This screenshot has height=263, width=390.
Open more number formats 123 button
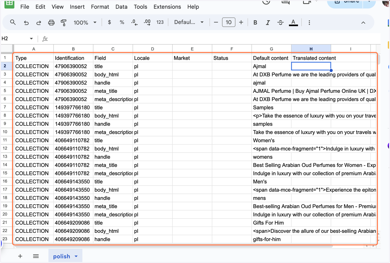tap(160, 22)
